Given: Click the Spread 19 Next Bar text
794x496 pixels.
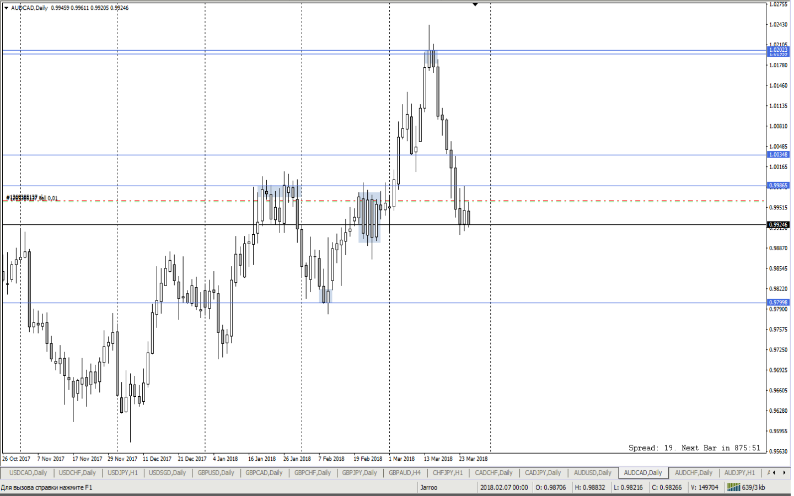Looking at the screenshot, I should 694,448.
